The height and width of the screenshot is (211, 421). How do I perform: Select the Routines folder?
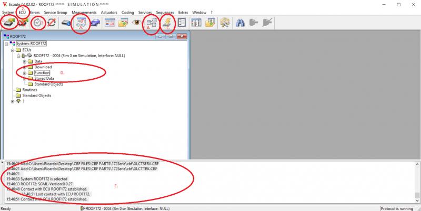[x=29, y=90]
